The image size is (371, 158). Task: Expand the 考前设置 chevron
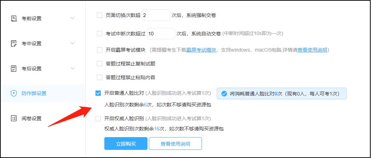73,18
